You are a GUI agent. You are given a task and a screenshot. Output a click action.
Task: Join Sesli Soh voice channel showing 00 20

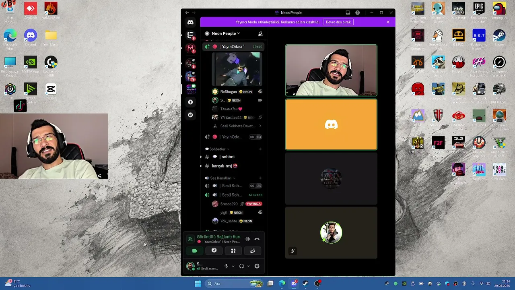[233, 186]
